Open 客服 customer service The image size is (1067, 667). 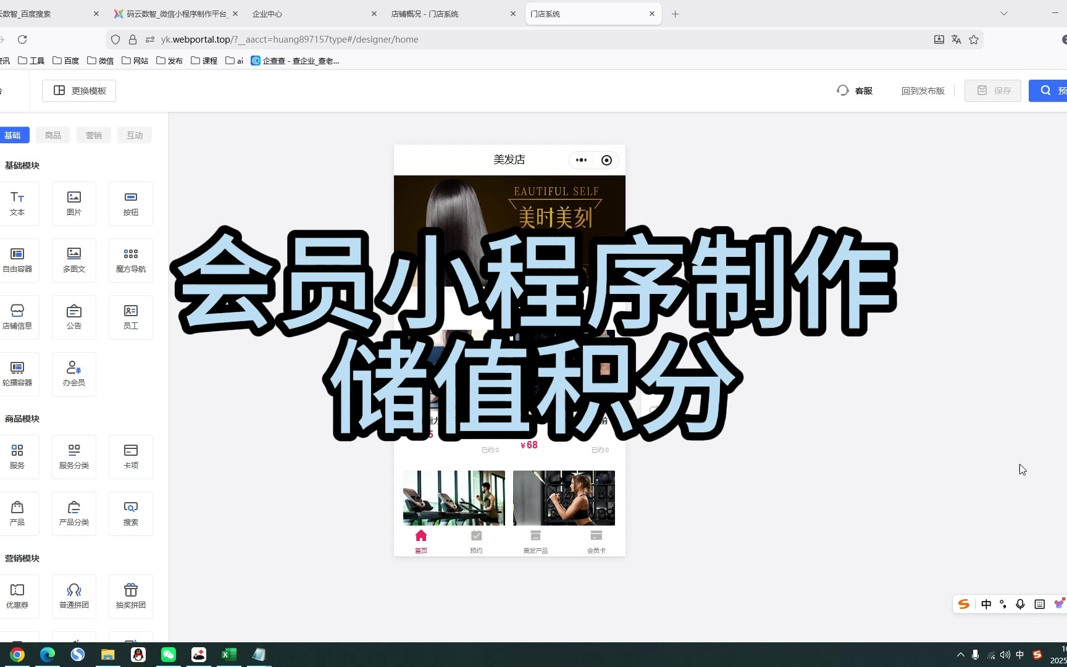tap(855, 91)
